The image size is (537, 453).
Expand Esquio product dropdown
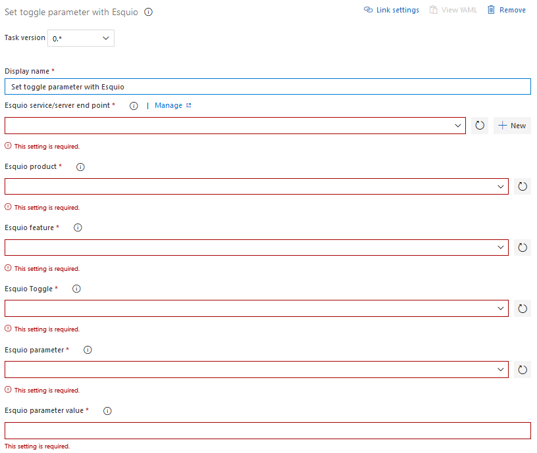pos(257,187)
